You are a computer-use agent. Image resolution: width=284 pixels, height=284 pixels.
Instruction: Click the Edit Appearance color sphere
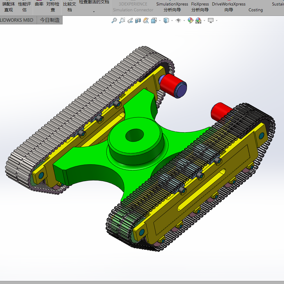(x=190, y=20)
